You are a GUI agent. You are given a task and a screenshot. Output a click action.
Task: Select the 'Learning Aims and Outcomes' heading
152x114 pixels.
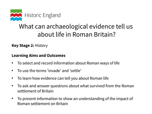click(x=39, y=56)
